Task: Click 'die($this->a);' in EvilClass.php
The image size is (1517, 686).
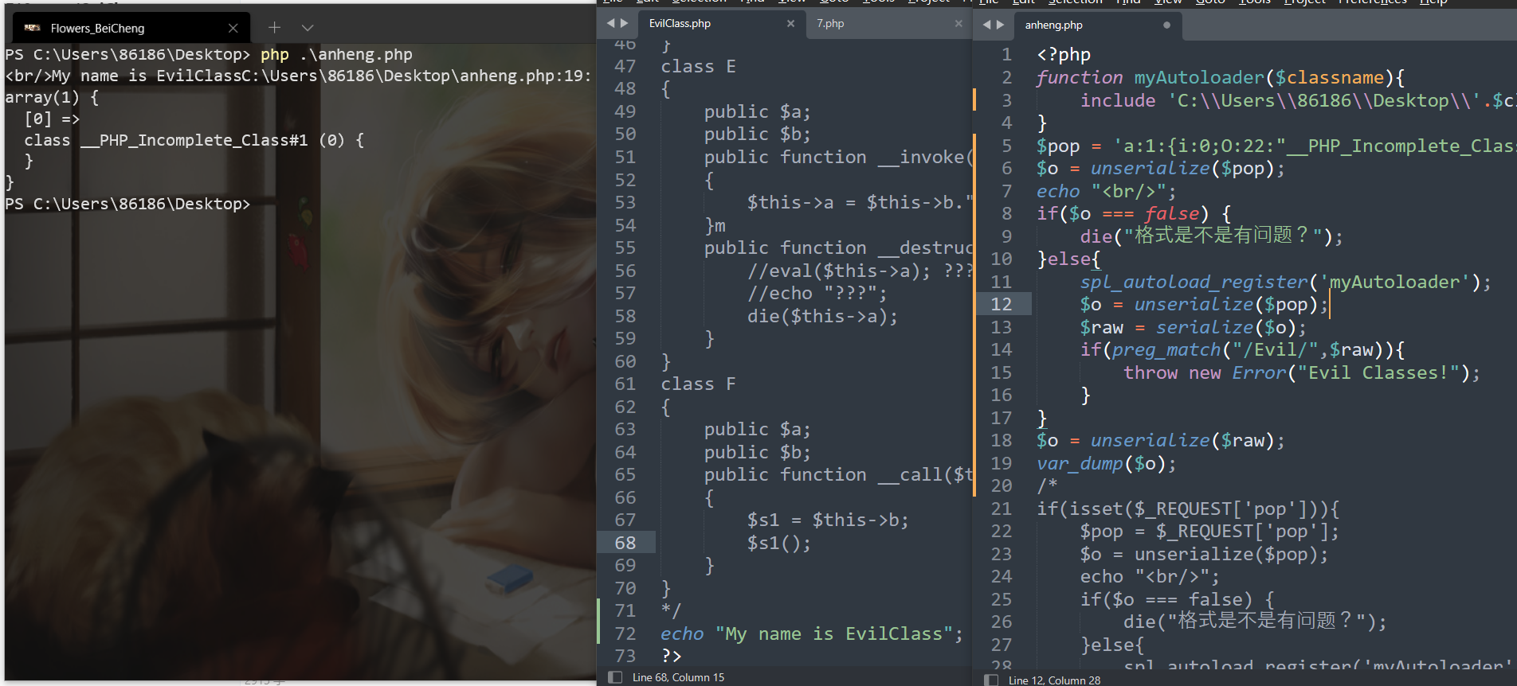Action: point(822,316)
